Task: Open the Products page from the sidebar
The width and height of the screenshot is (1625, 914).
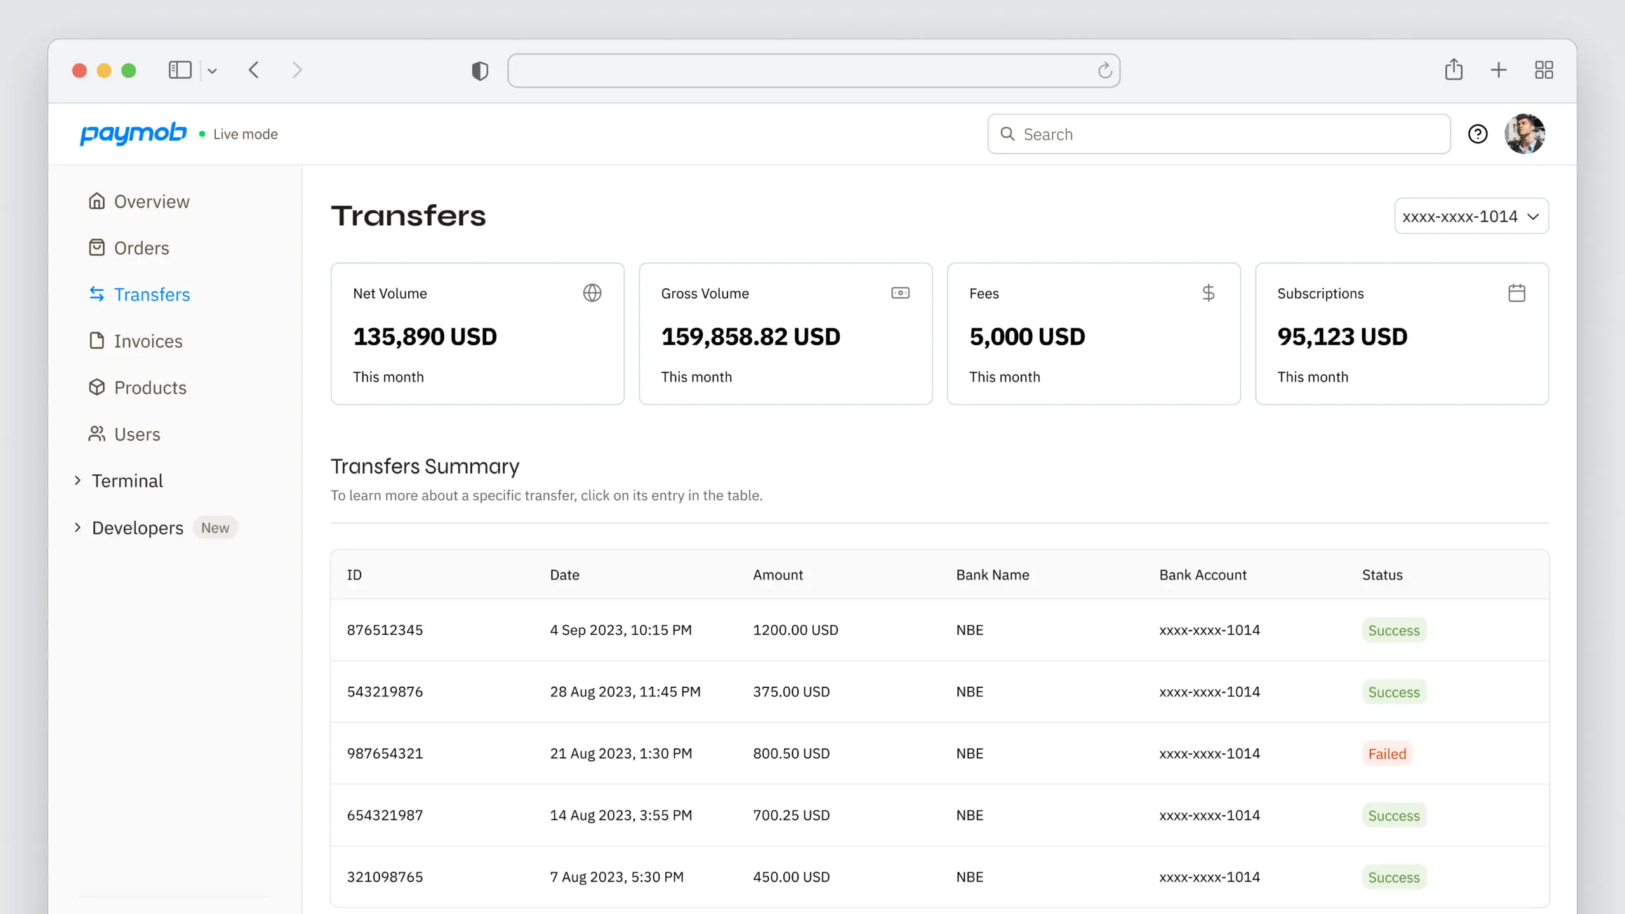Action: (150, 387)
